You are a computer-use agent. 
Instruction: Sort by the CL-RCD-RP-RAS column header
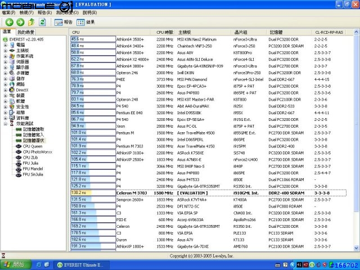[329, 33]
